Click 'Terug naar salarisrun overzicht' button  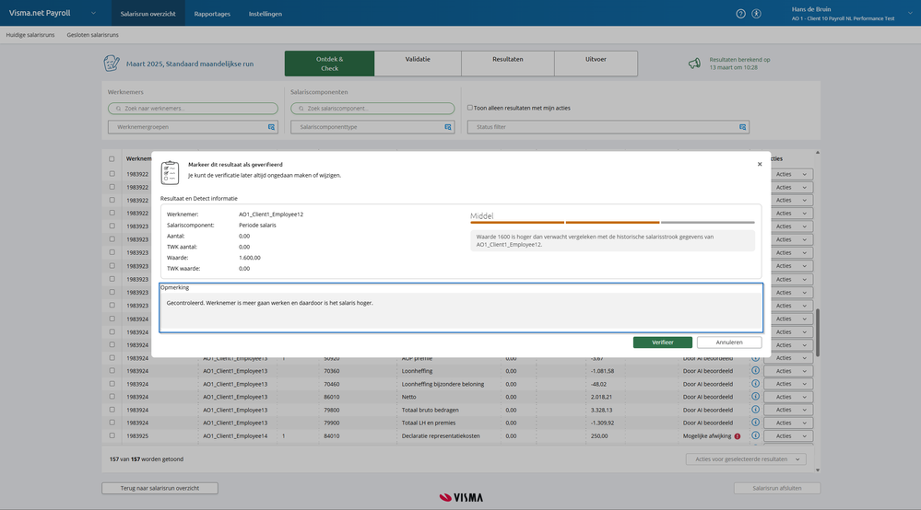(x=159, y=488)
